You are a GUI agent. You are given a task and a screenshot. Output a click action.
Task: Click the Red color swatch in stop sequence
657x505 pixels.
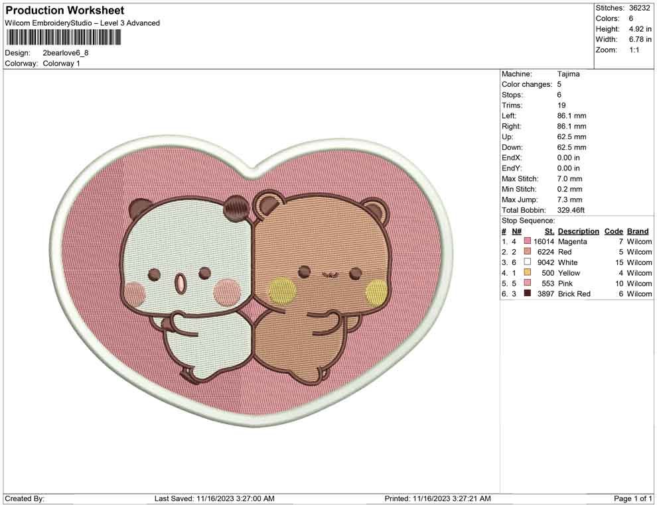point(528,251)
